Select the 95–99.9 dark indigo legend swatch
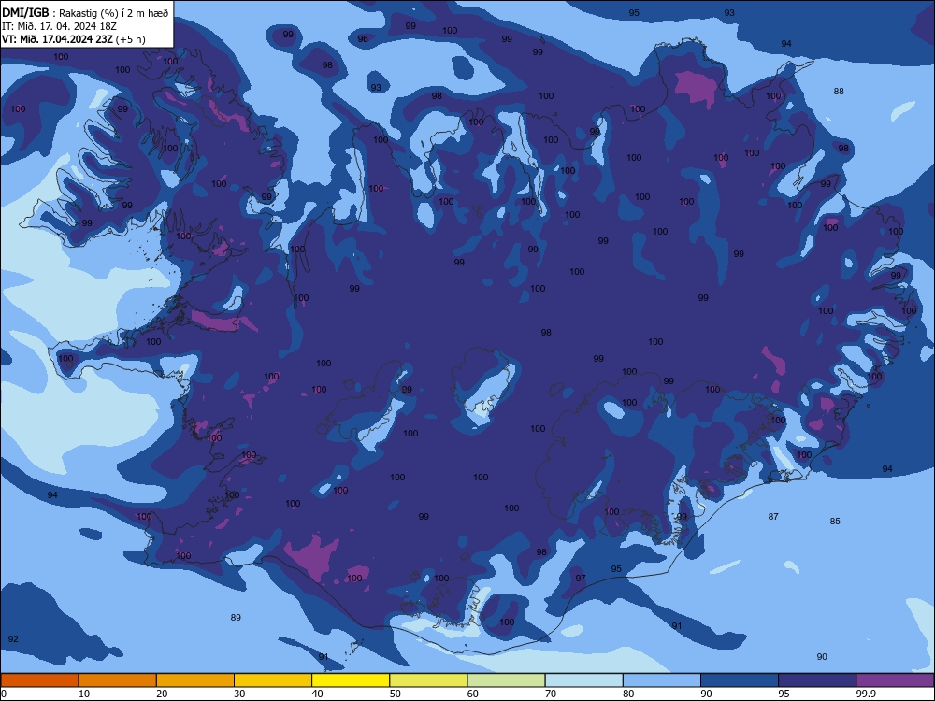 point(817,680)
